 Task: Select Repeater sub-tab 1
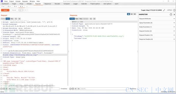point(3,7)
